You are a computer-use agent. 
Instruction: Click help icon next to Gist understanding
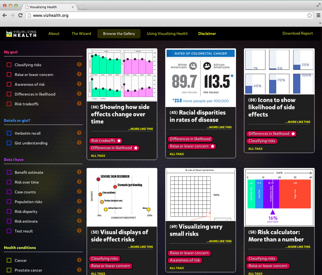click(79, 143)
